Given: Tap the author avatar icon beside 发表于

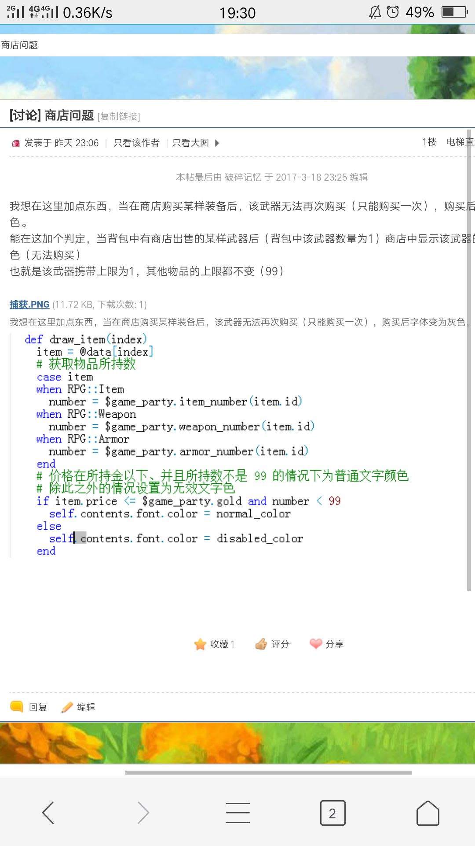Looking at the screenshot, I should (16, 143).
